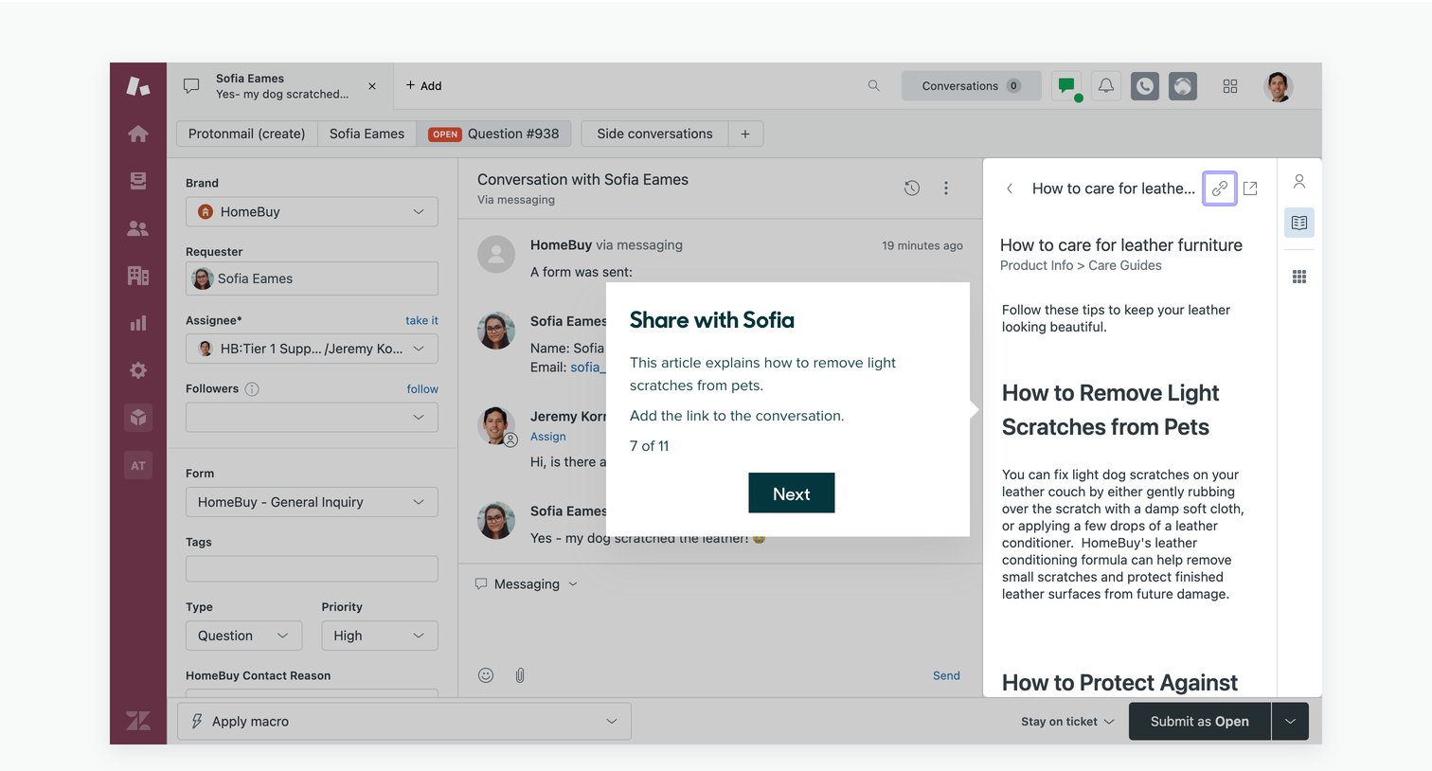Click the Followers info icon
The height and width of the screenshot is (771, 1432).
tap(252, 388)
